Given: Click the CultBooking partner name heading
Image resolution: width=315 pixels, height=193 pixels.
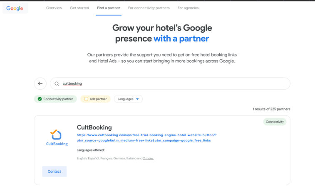Looking at the screenshot, I should (x=94, y=127).
